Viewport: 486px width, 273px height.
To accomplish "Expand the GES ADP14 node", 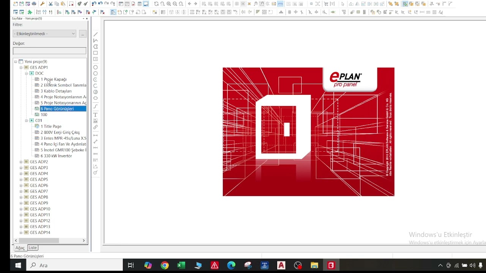I will pyautogui.click(x=21, y=232).
